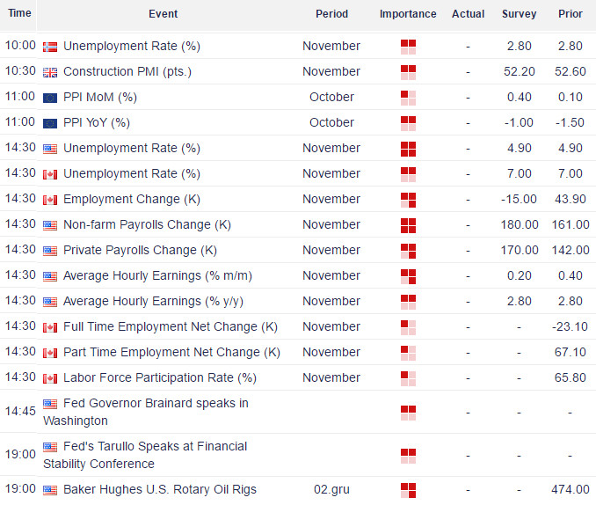Screen dimensions: 596x505
Task: Click EU flag beside PPI MoM
Action: pyautogui.click(x=50, y=97)
